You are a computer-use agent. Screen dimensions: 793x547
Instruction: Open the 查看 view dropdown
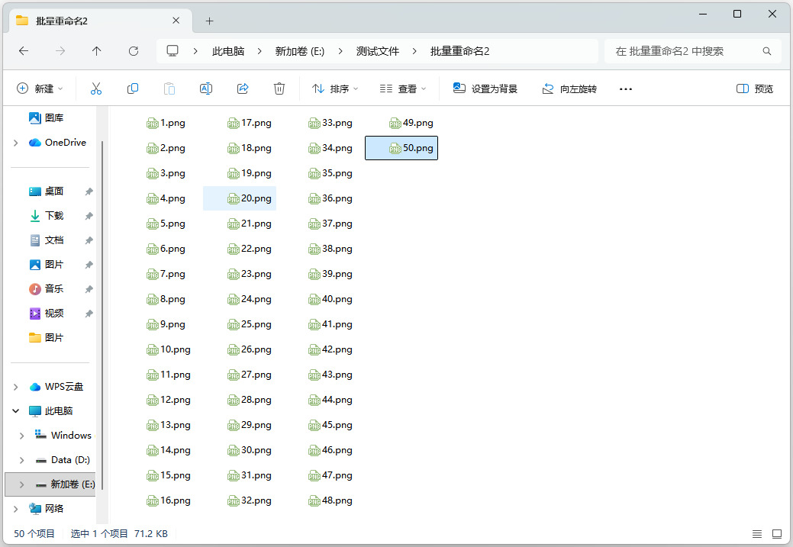[x=403, y=89]
